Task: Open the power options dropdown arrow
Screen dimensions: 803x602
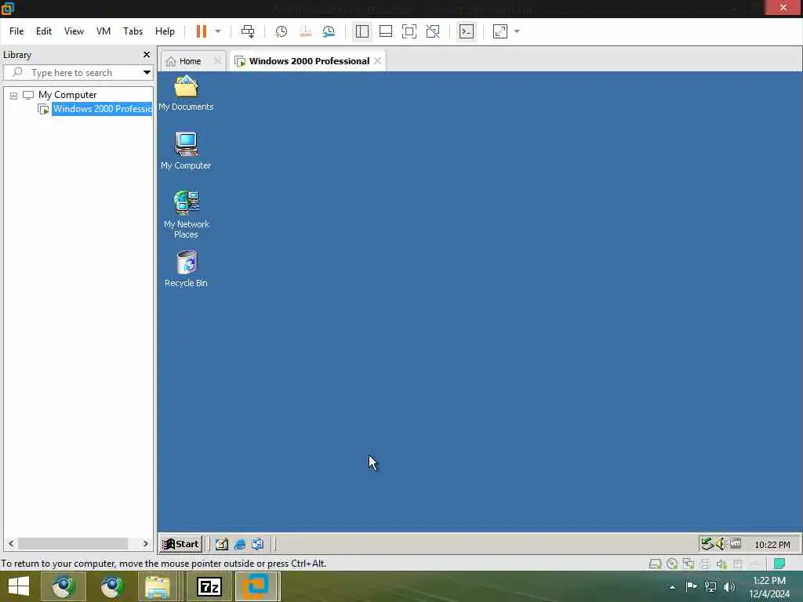Action: point(218,31)
